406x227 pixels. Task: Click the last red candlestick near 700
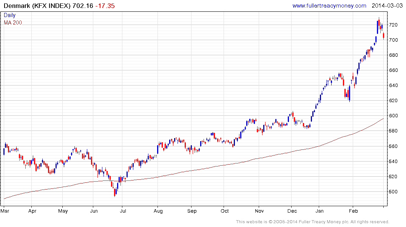pos(383,36)
